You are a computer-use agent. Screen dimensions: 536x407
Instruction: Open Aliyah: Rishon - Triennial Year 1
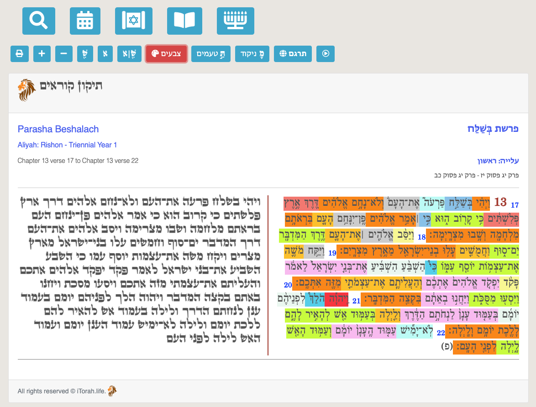67,145
